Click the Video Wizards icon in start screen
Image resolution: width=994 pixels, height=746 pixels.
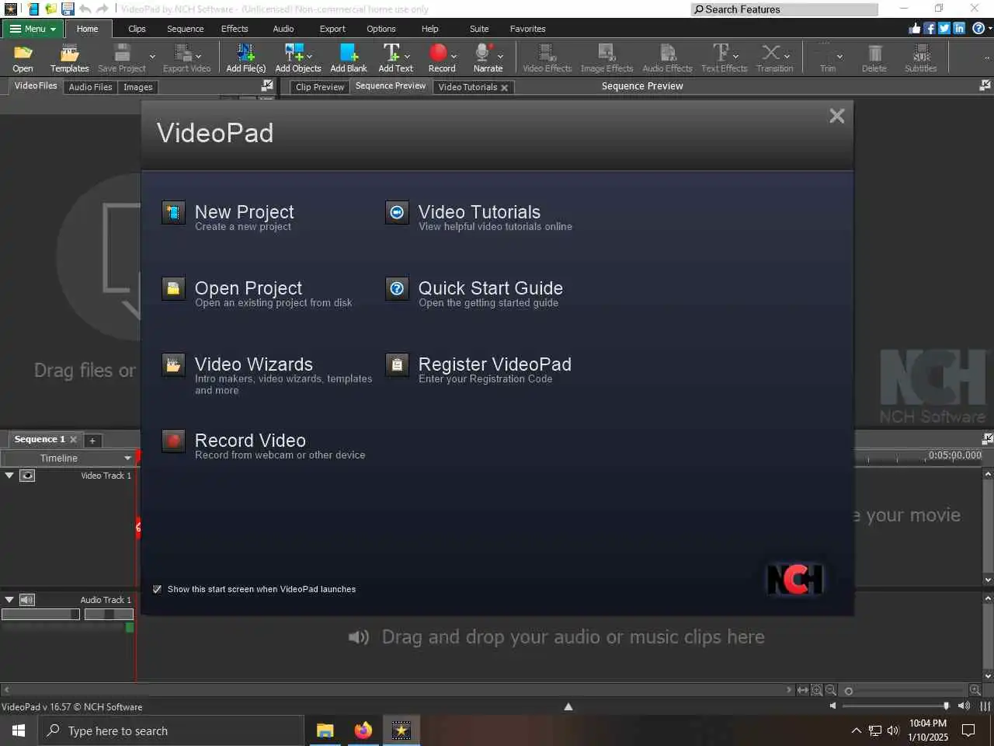click(173, 364)
